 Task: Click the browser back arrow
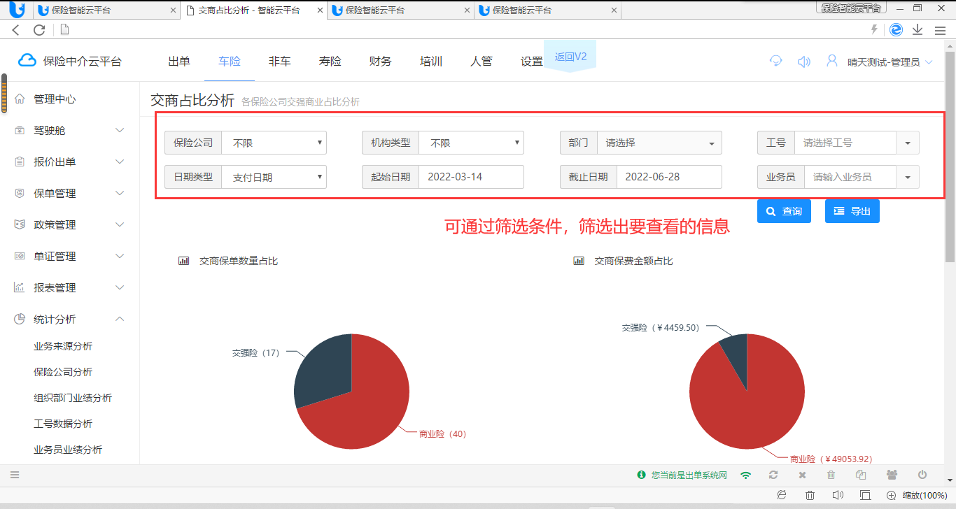click(x=16, y=29)
